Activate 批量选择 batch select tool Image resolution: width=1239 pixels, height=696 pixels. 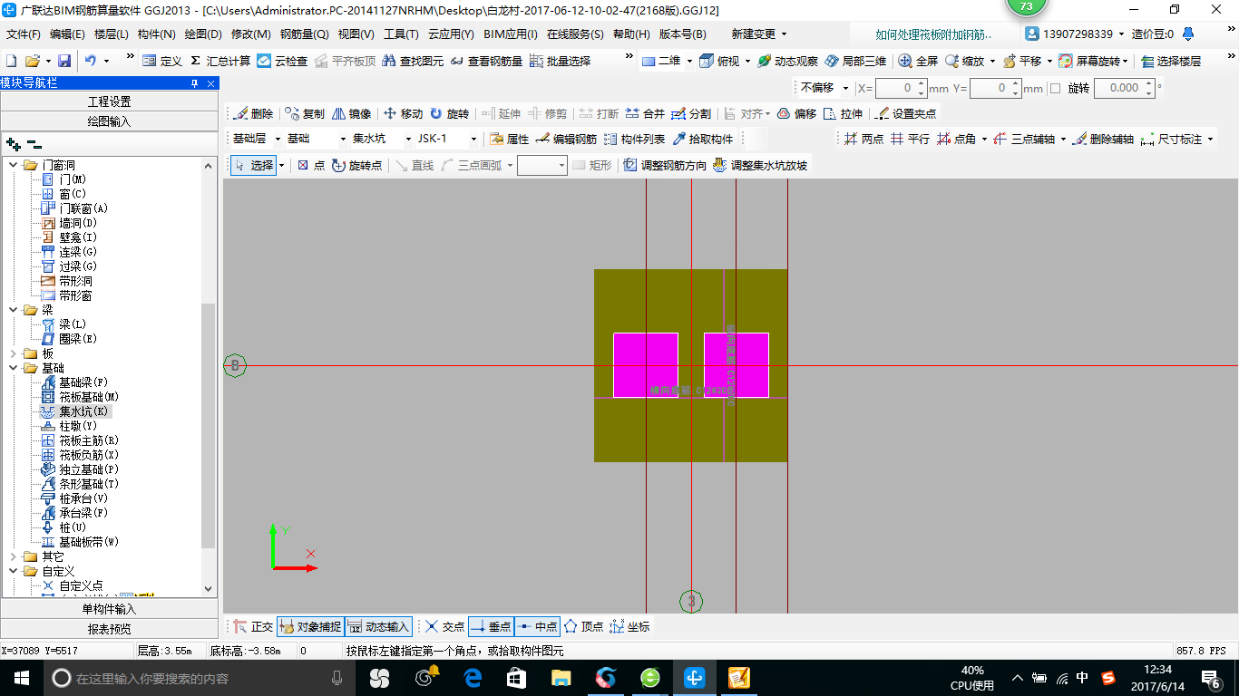coord(560,61)
